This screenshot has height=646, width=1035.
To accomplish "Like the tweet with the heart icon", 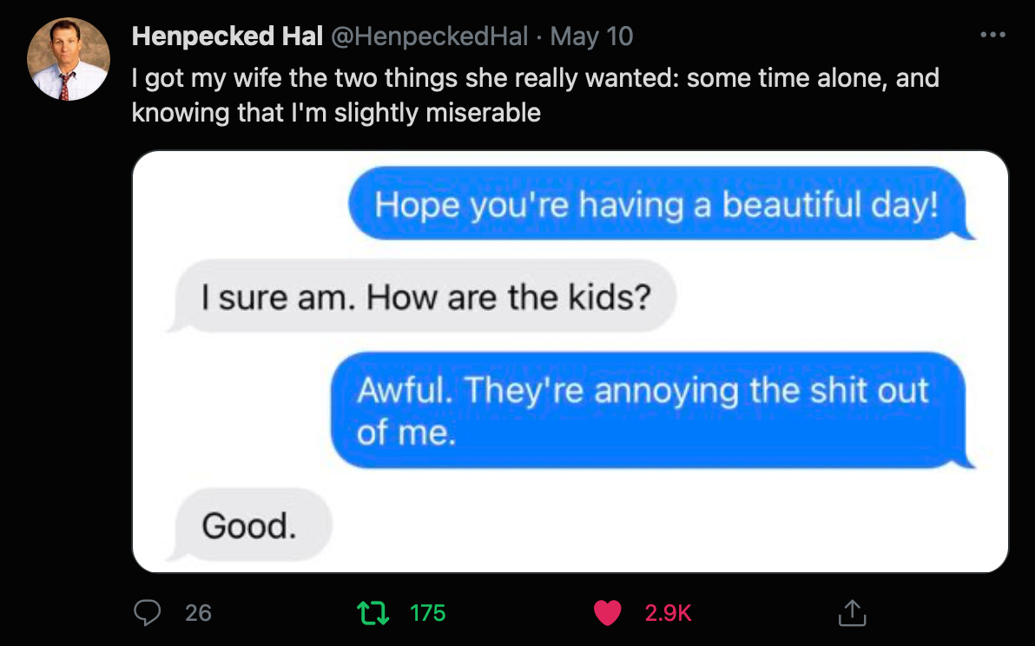I will (x=607, y=613).
